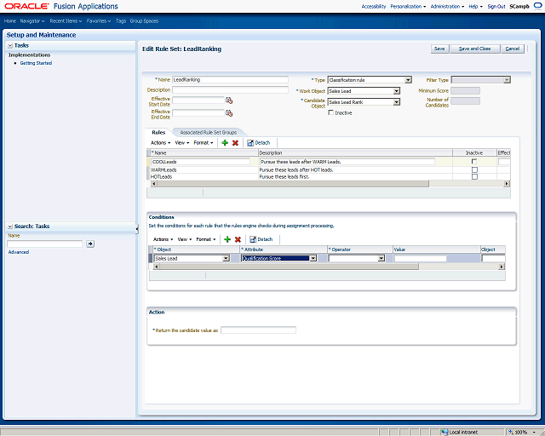Run the task search go arrow
Image resolution: width=545 pixels, height=436 pixels.
[x=90, y=244]
